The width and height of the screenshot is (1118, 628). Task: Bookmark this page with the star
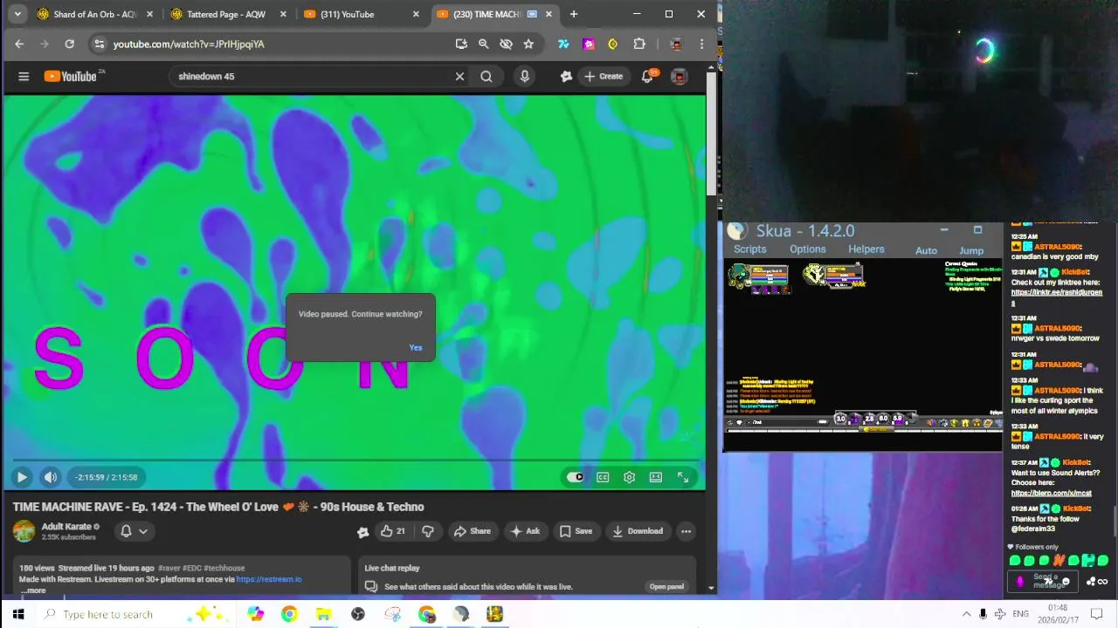(x=528, y=44)
